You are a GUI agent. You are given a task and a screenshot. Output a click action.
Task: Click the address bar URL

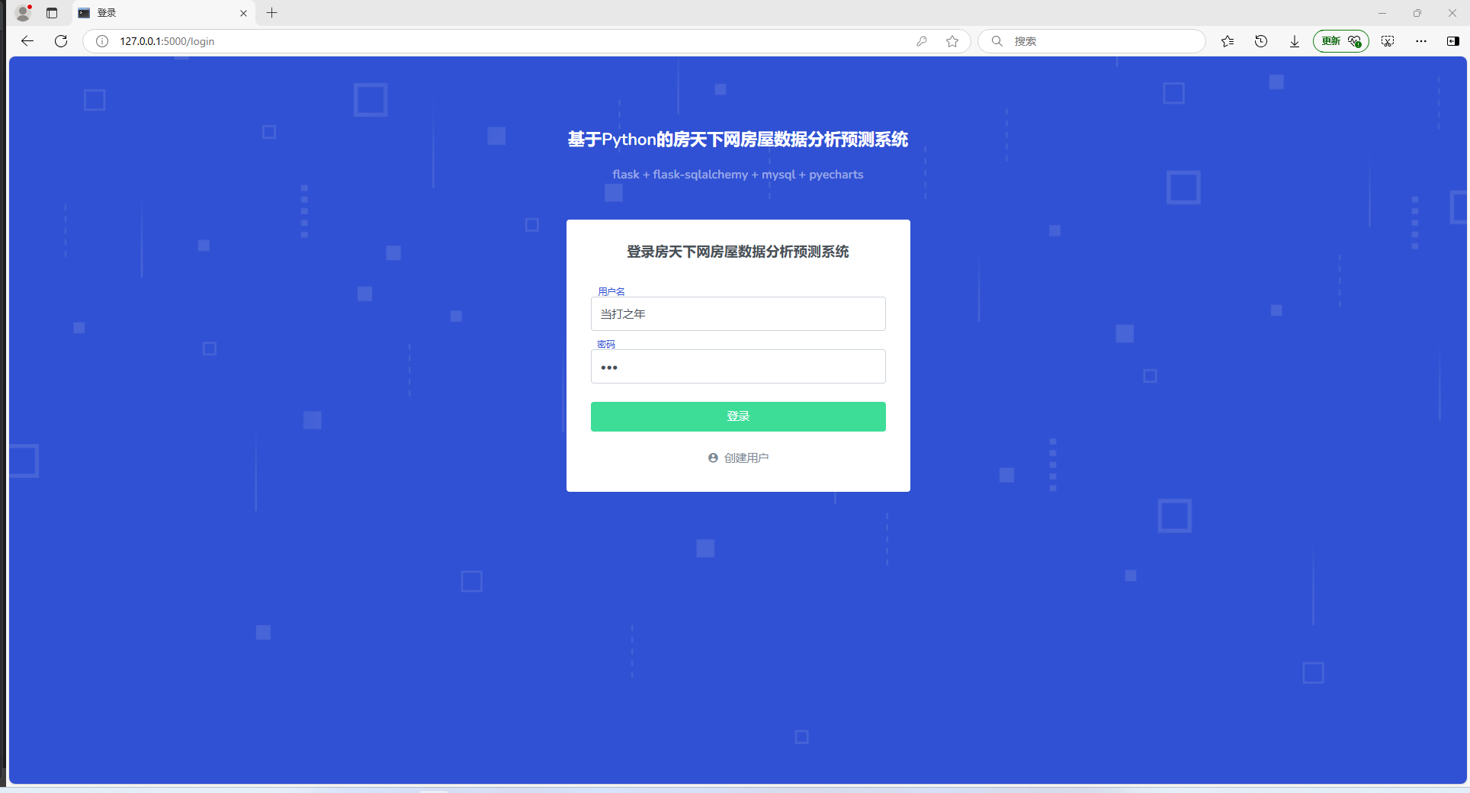click(x=167, y=41)
